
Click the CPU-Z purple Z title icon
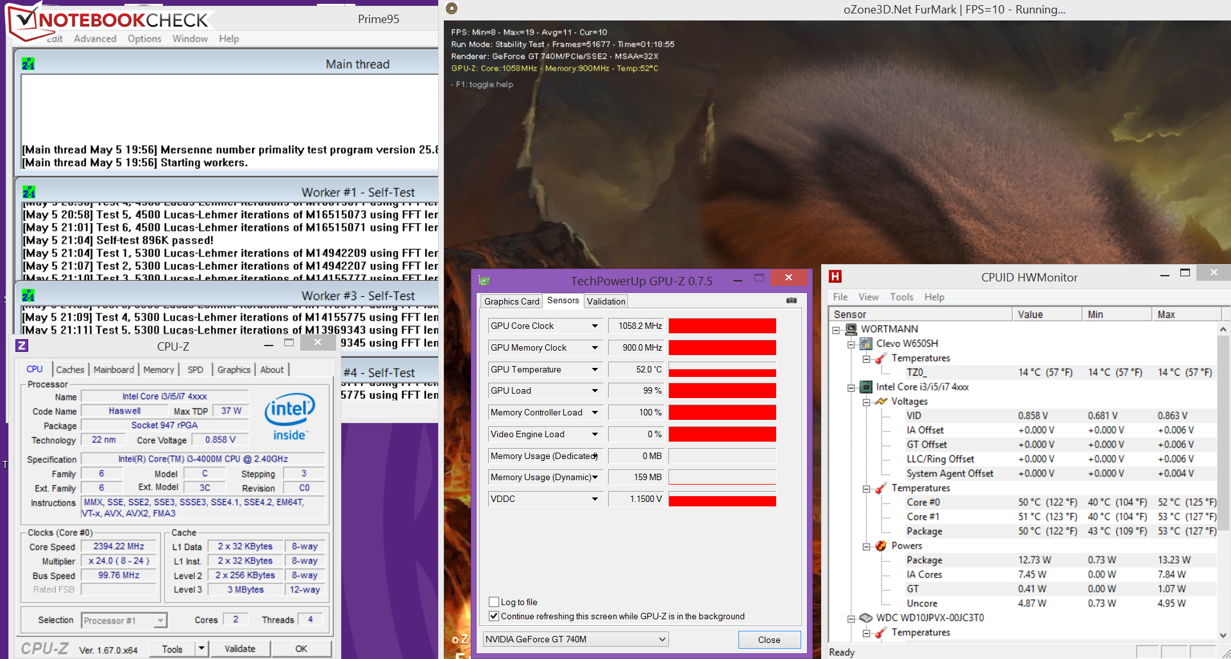pyautogui.click(x=22, y=346)
